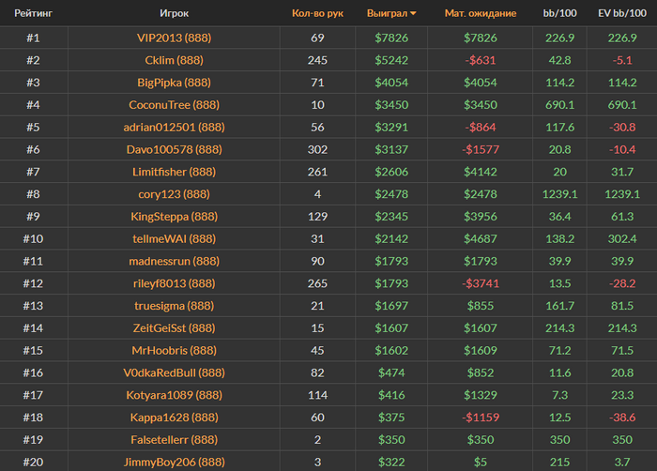Click on KingSteppa (888) player name
Screen dimensions: 657x471
(174, 217)
